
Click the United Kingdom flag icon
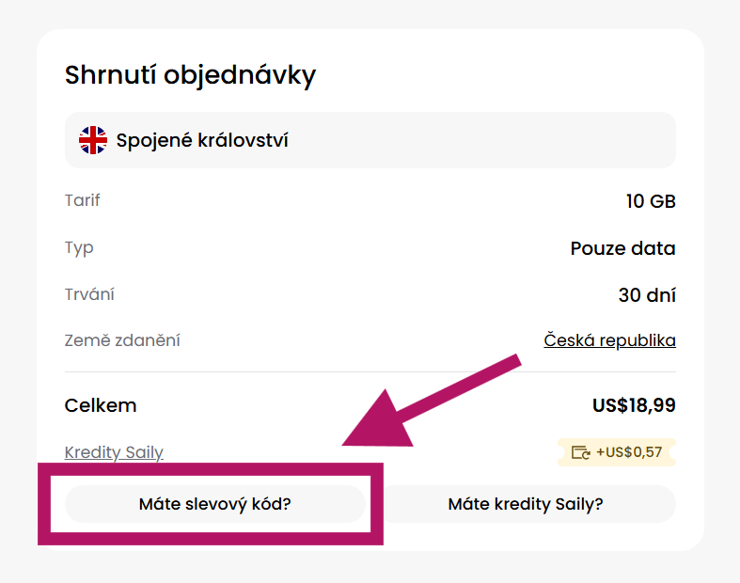tap(93, 141)
